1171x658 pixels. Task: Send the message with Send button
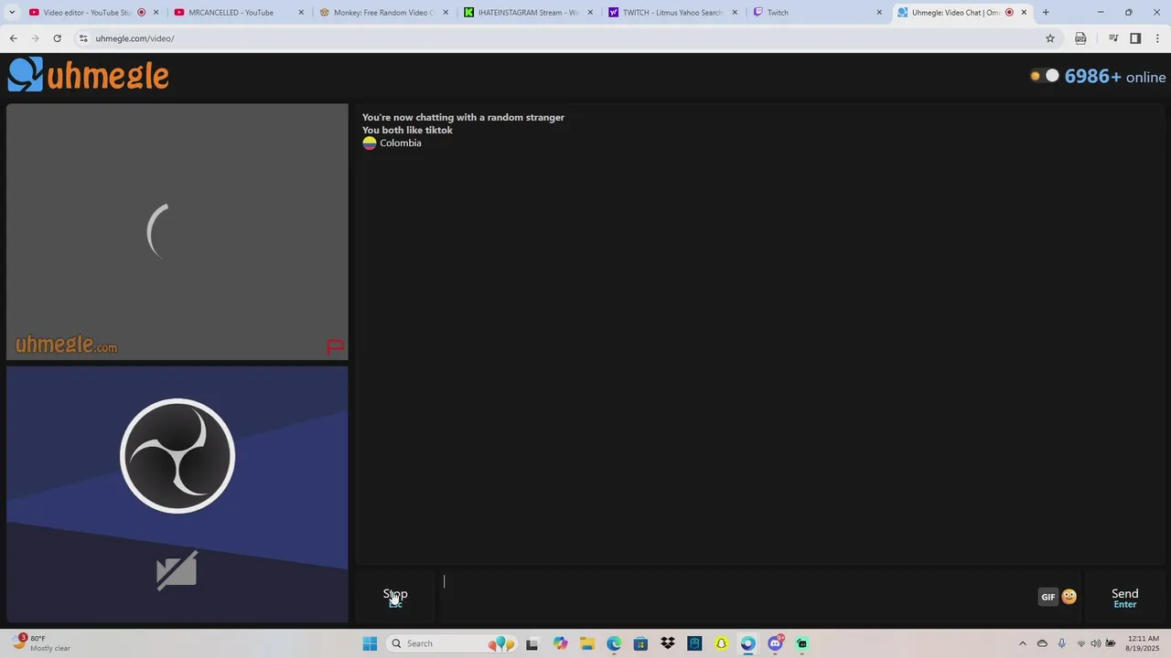coord(1124,597)
